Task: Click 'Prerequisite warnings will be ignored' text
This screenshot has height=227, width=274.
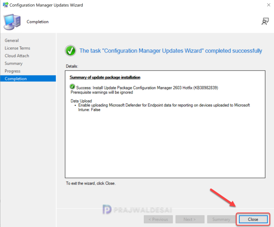Action: (102, 92)
